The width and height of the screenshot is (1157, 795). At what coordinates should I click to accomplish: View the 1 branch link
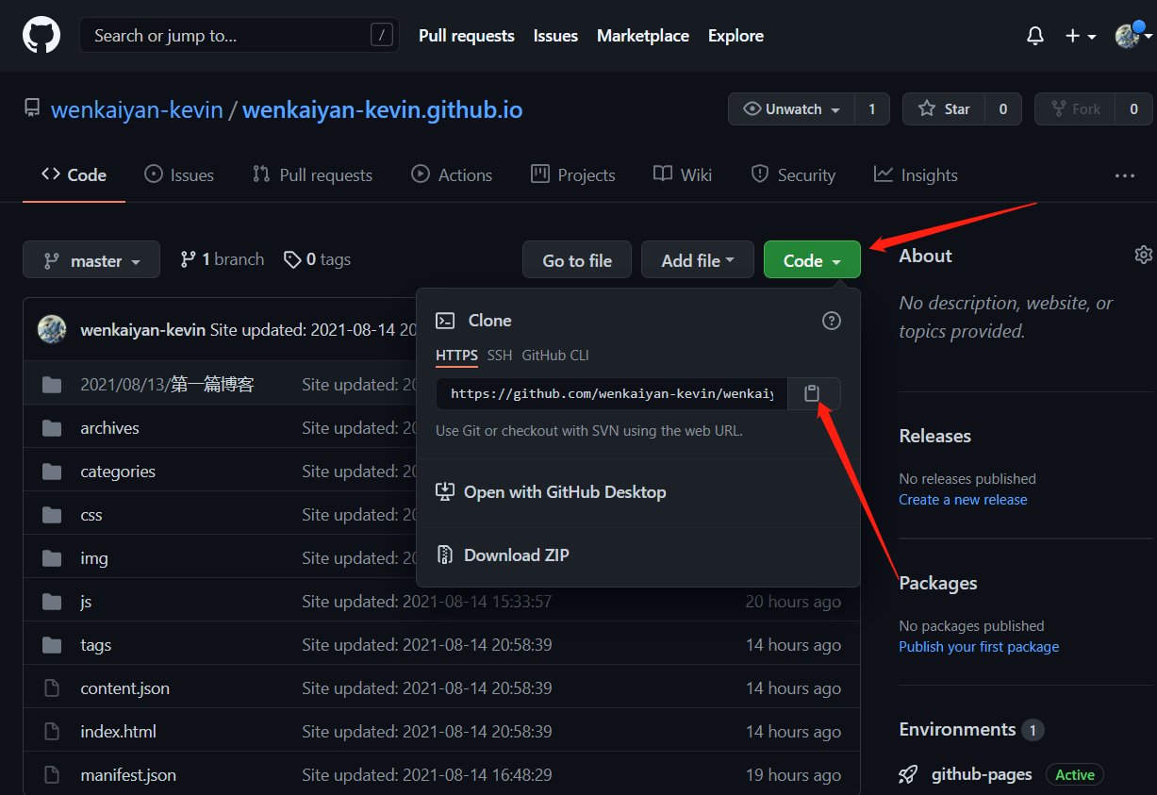pyautogui.click(x=223, y=259)
